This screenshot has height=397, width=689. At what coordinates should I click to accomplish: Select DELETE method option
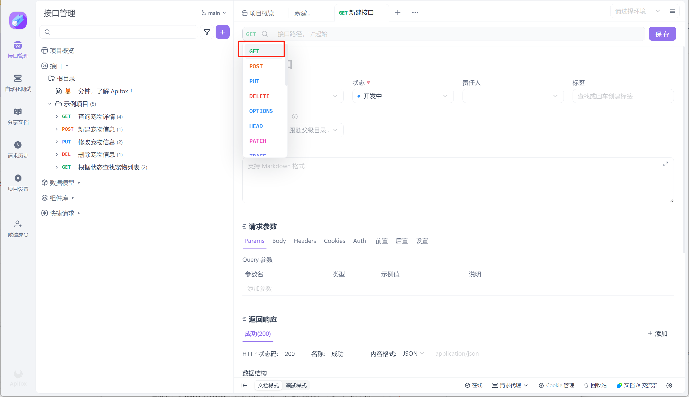pyautogui.click(x=259, y=96)
